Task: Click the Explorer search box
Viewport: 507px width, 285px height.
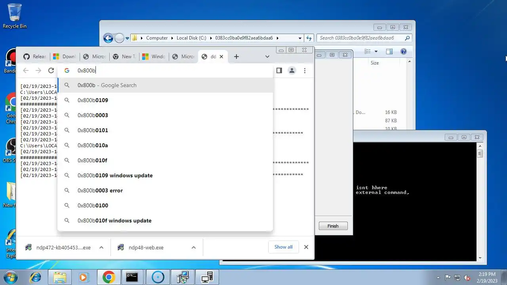Action: [364, 38]
